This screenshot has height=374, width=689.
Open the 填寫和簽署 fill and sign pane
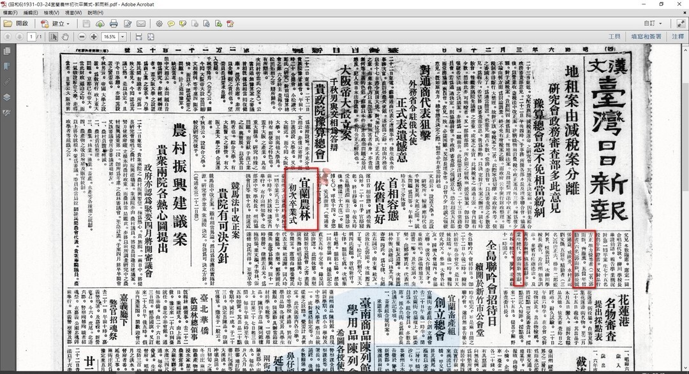pos(646,37)
